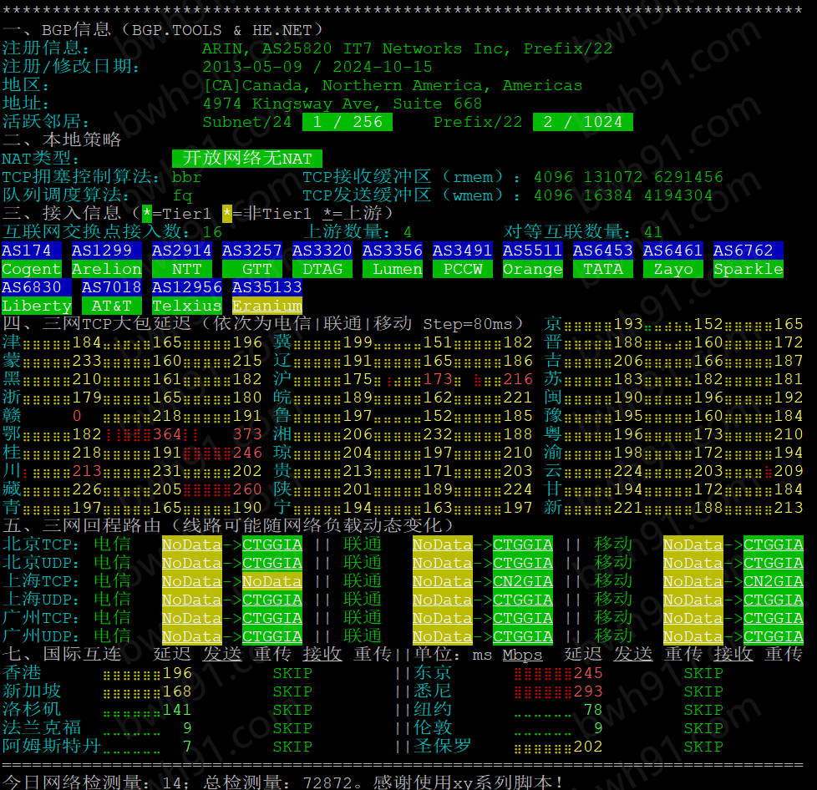The image size is (817, 790).
Task: Click the AS6762 label
Action: click(743, 251)
